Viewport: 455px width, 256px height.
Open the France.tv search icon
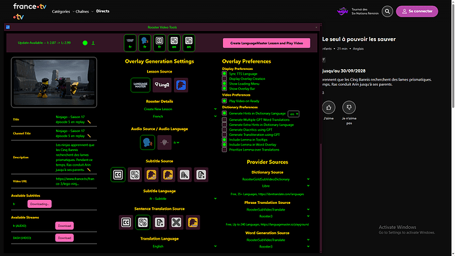(x=387, y=11)
